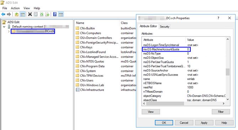Click the scroll up arrow of the attributes list
This screenshot has height=130, width=238.
point(228,39)
